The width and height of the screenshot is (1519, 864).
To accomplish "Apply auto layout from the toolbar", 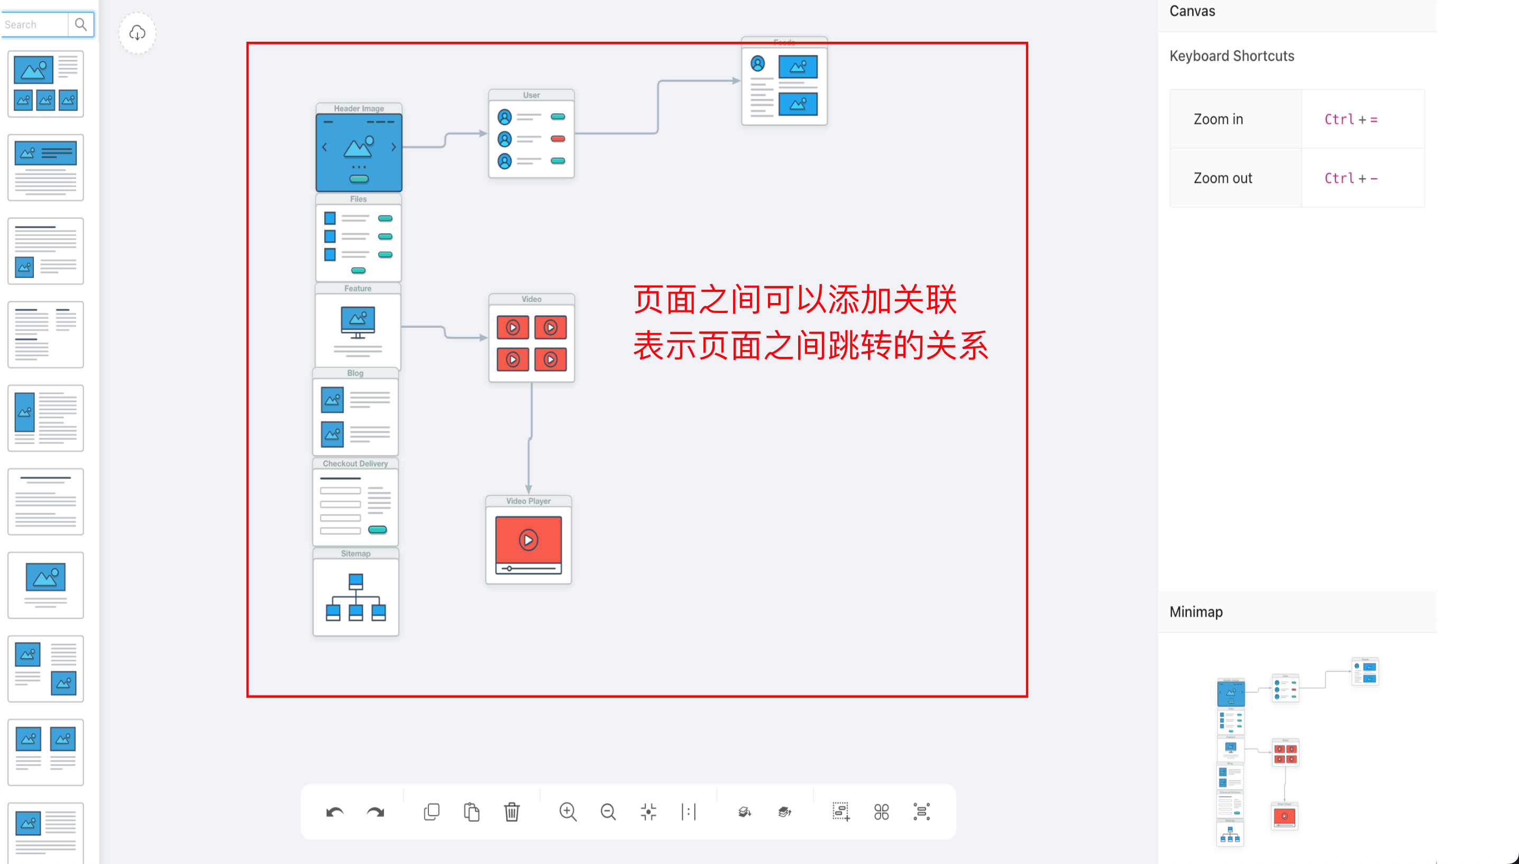I will (921, 812).
